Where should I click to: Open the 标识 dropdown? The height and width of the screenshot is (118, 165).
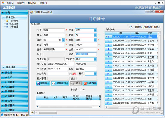point(95,74)
